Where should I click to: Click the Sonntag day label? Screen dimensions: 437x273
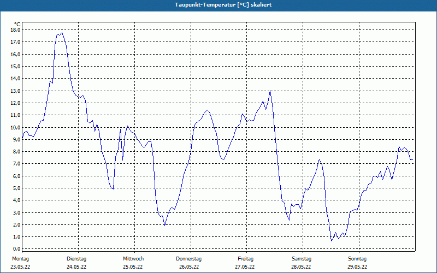357,259
